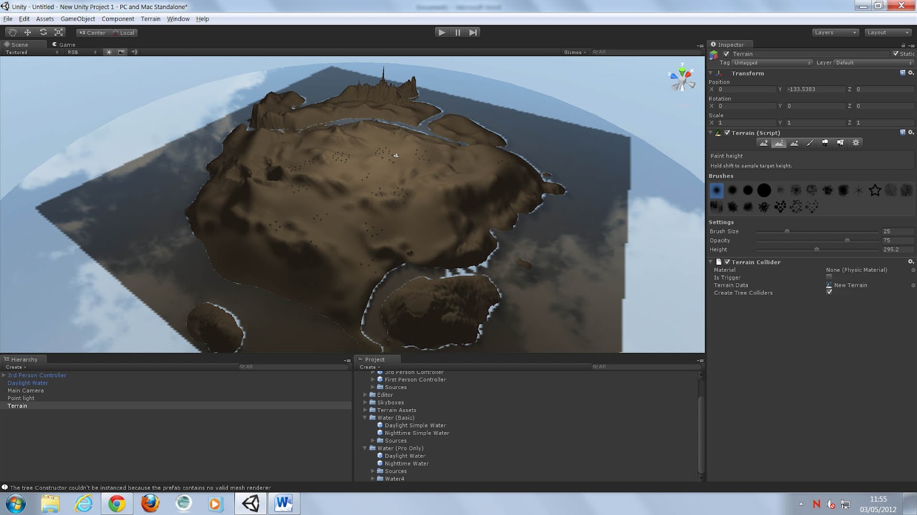The height and width of the screenshot is (515, 917).
Task: Open the Terrain Settings gear tool
Action: [855, 142]
